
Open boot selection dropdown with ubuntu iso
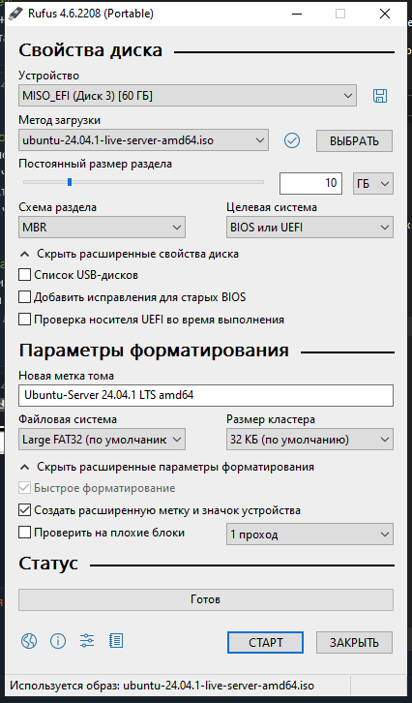coord(144,140)
